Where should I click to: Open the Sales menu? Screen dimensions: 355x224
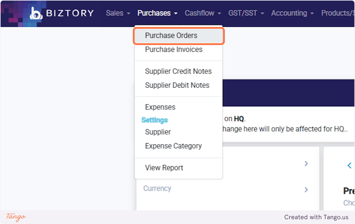click(118, 13)
